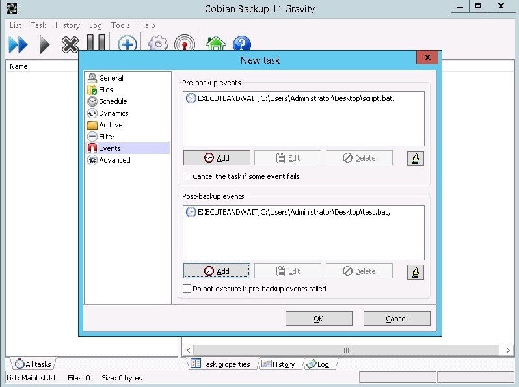
Task: Click the scroll right arrow
Action: click(508, 350)
